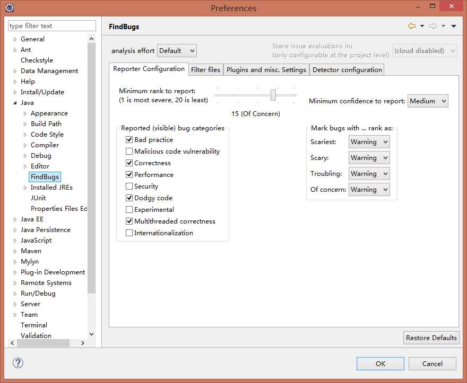Click the Restore Defaults button
The image size is (467, 383).
tap(431, 338)
